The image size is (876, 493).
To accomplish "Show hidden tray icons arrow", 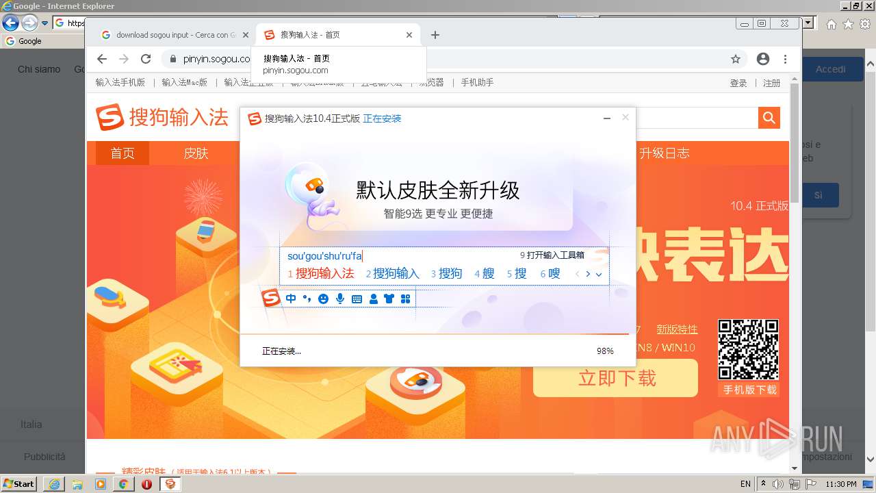I will [x=764, y=483].
